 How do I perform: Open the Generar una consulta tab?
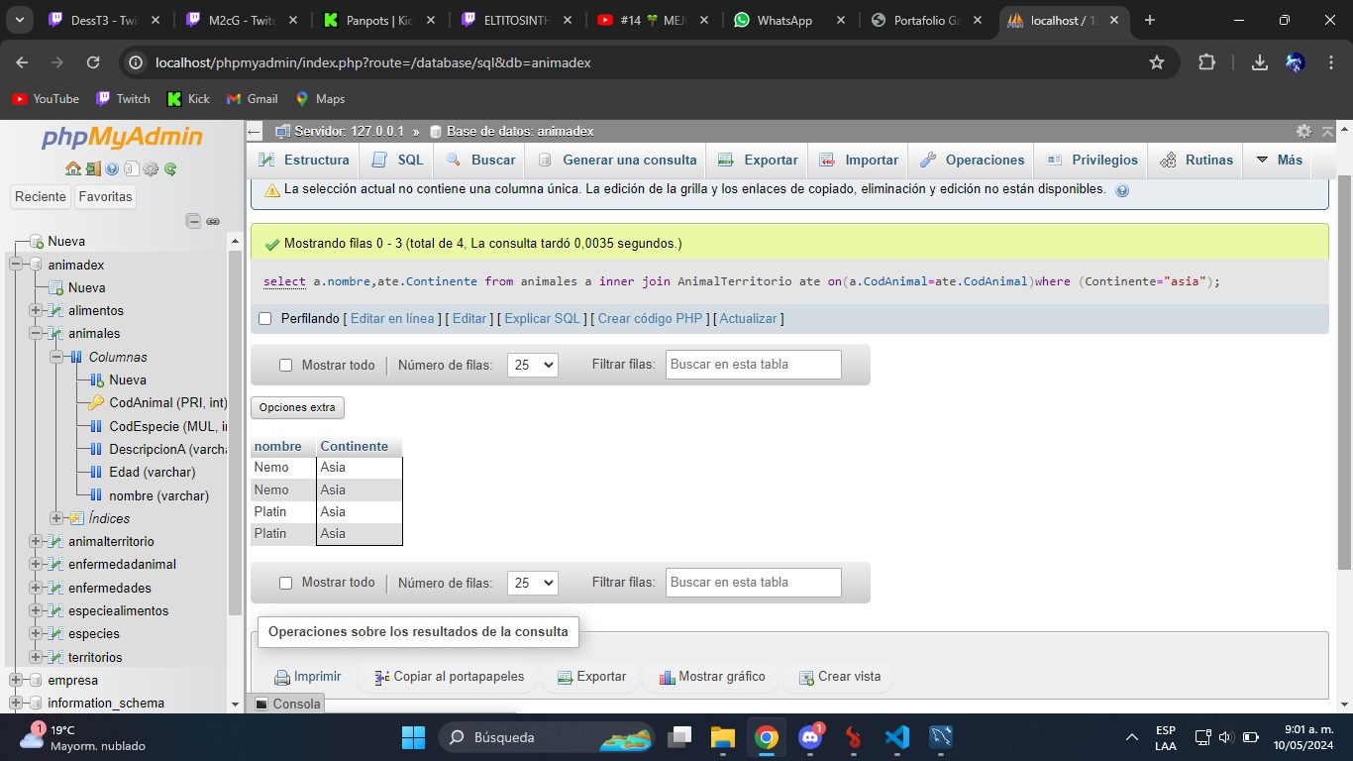coord(617,160)
